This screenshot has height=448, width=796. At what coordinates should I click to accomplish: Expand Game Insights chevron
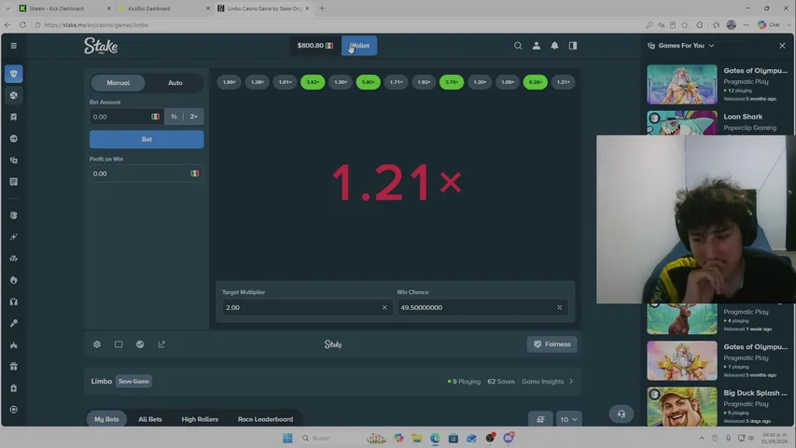(x=571, y=382)
